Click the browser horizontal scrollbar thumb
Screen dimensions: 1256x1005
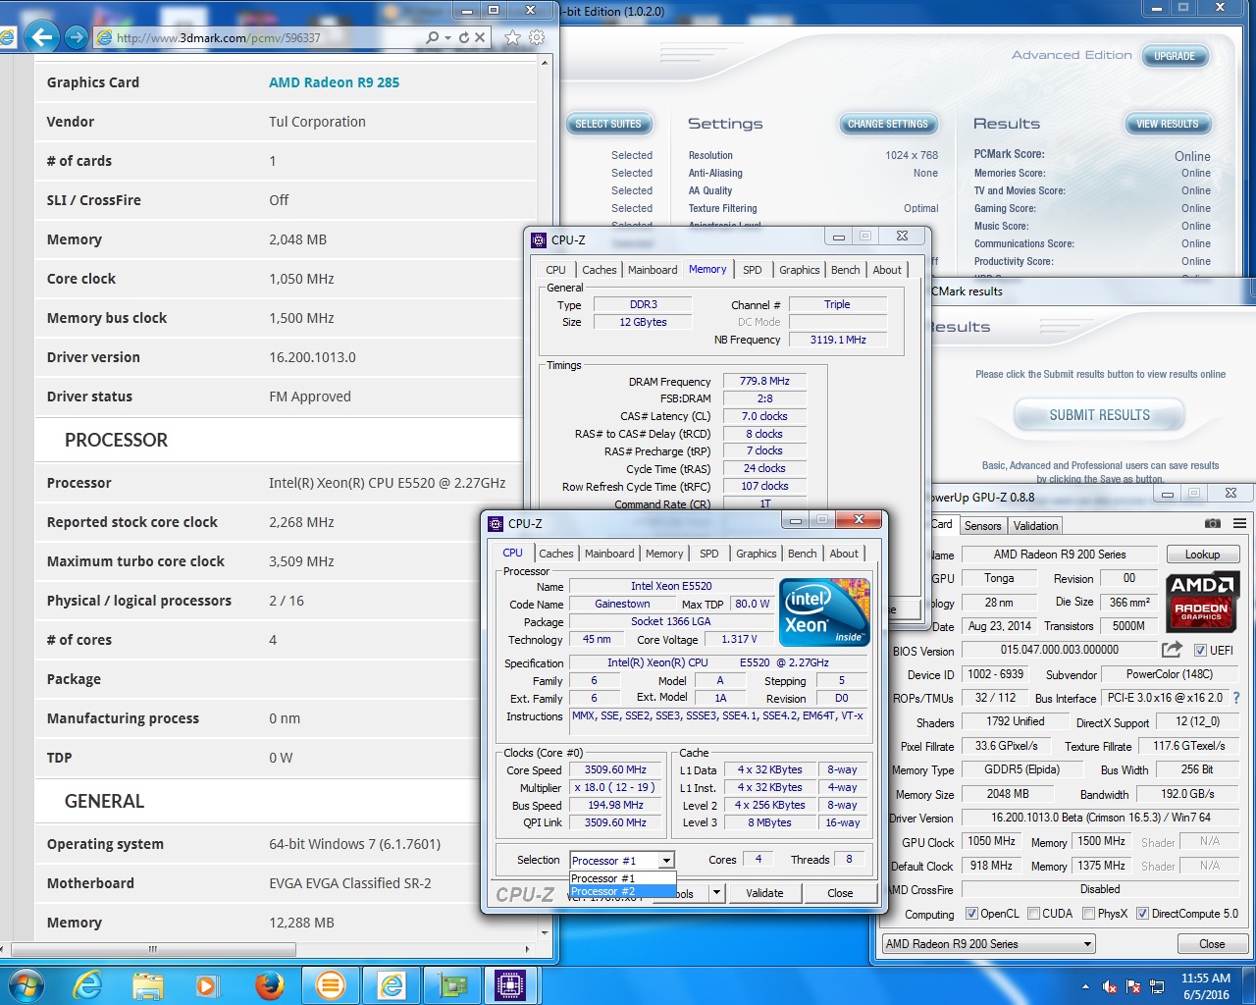[152, 949]
